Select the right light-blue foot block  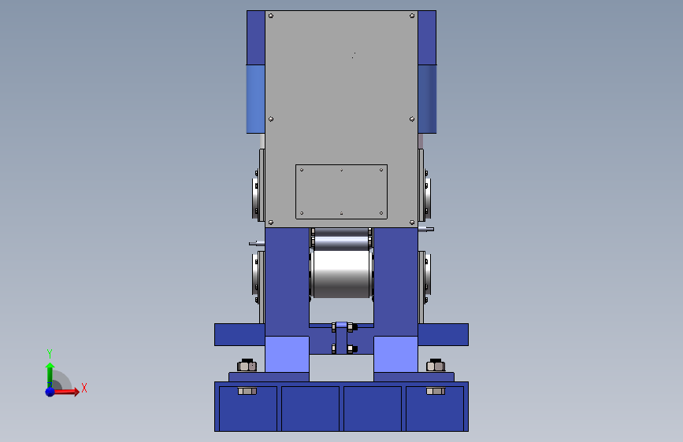(x=395, y=354)
